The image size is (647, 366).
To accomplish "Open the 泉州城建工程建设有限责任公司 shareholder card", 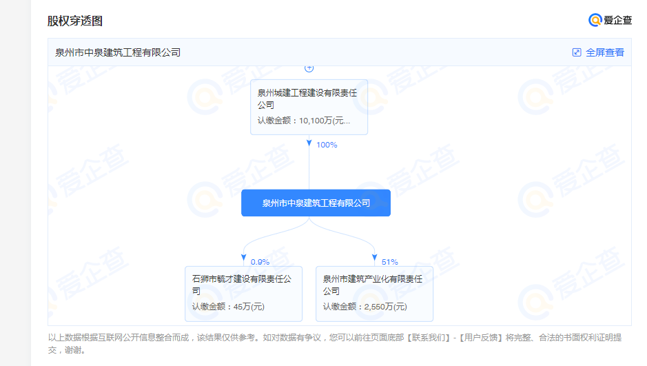I will [x=309, y=108].
